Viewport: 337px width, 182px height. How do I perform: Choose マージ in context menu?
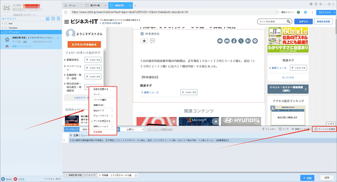click(x=103, y=94)
